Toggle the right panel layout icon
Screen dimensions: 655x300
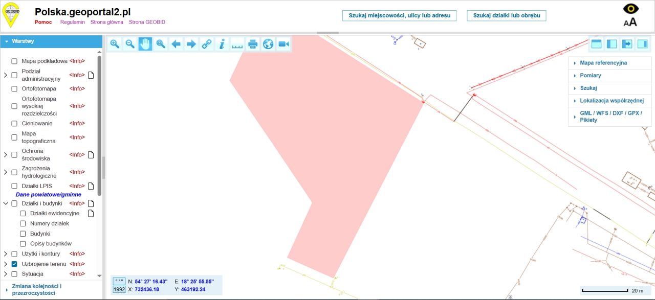(643, 44)
